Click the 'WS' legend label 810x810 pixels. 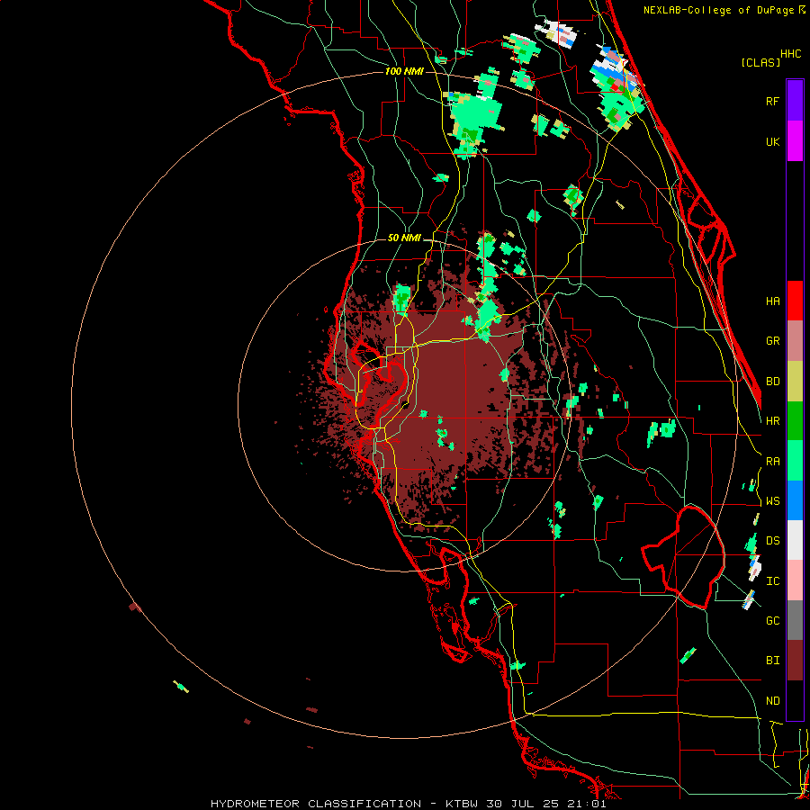click(x=772, y=500)
